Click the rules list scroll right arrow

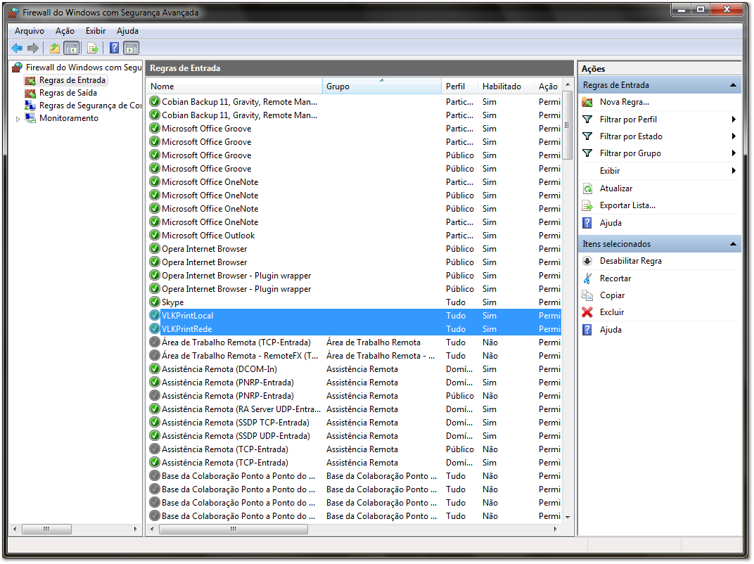[x=556, y=530]
